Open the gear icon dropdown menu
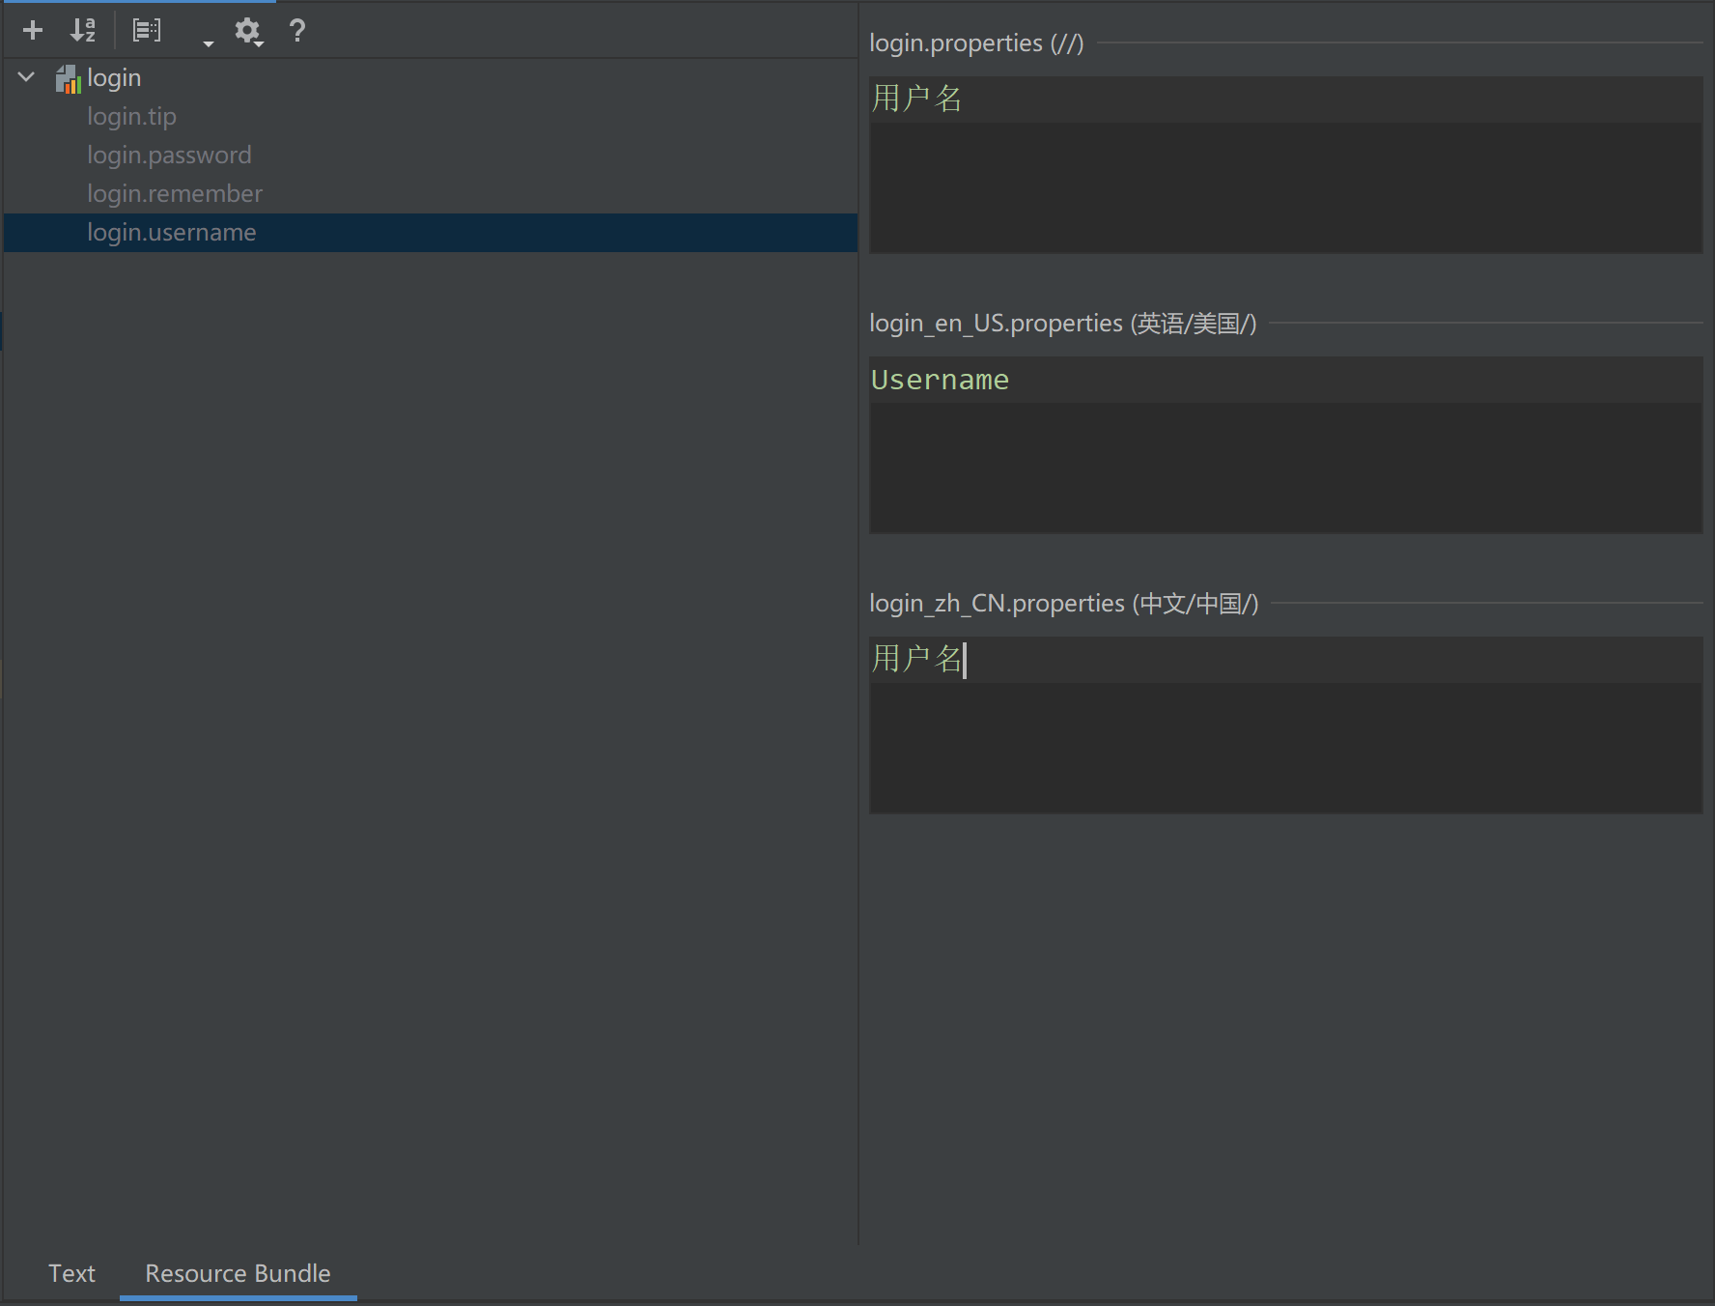This screenshot has width=1715, height=1306. pyautogui.click(x=248, y=30)
